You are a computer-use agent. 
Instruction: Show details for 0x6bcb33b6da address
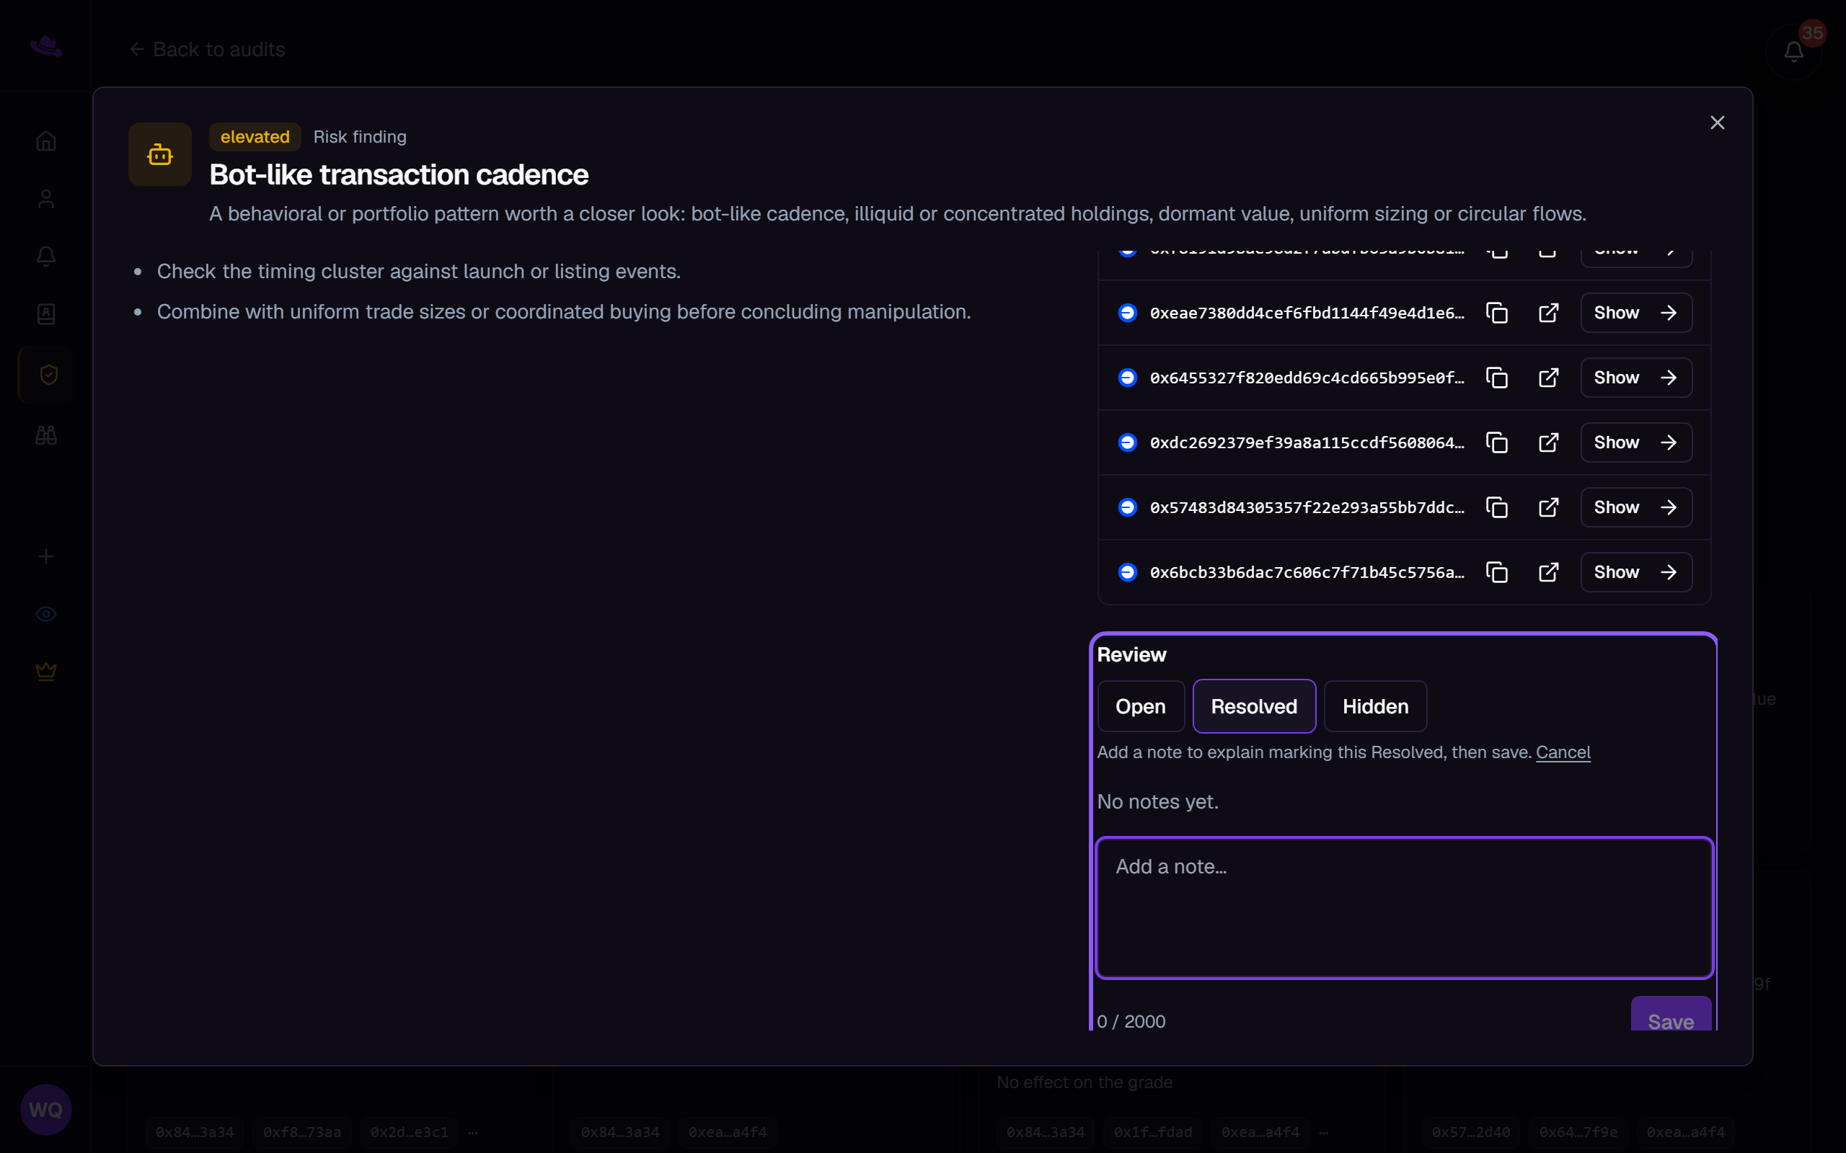(x=1636, y=572)
